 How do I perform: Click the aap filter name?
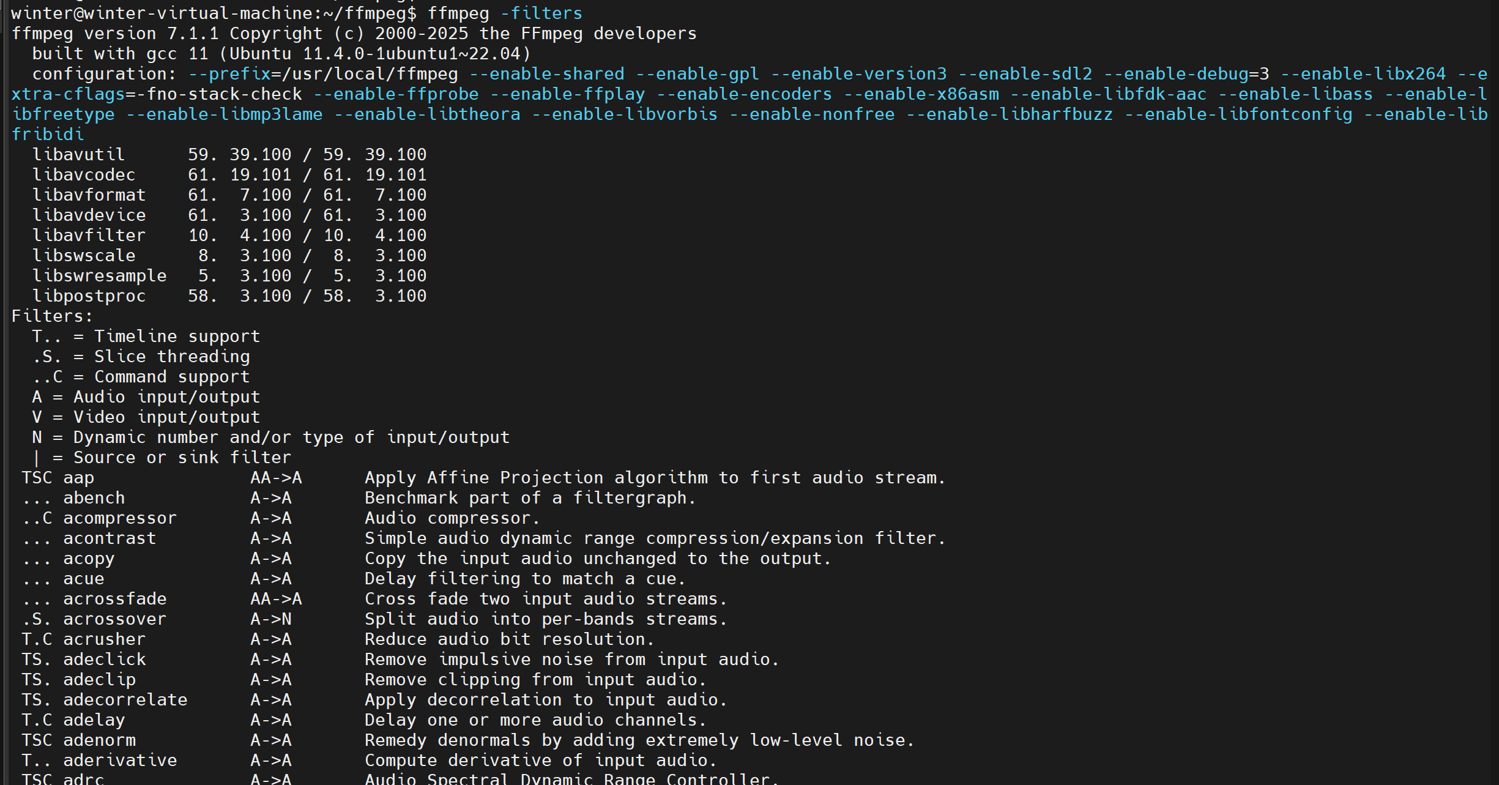(78, 478)
